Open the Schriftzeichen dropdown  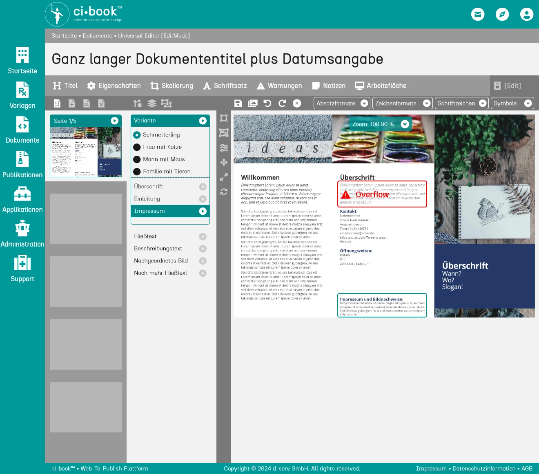coord(461,104)
